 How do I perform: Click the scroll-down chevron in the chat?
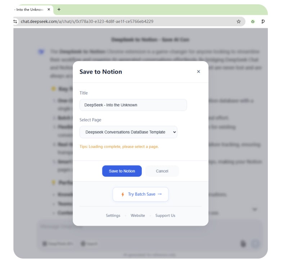click(255, 209)
